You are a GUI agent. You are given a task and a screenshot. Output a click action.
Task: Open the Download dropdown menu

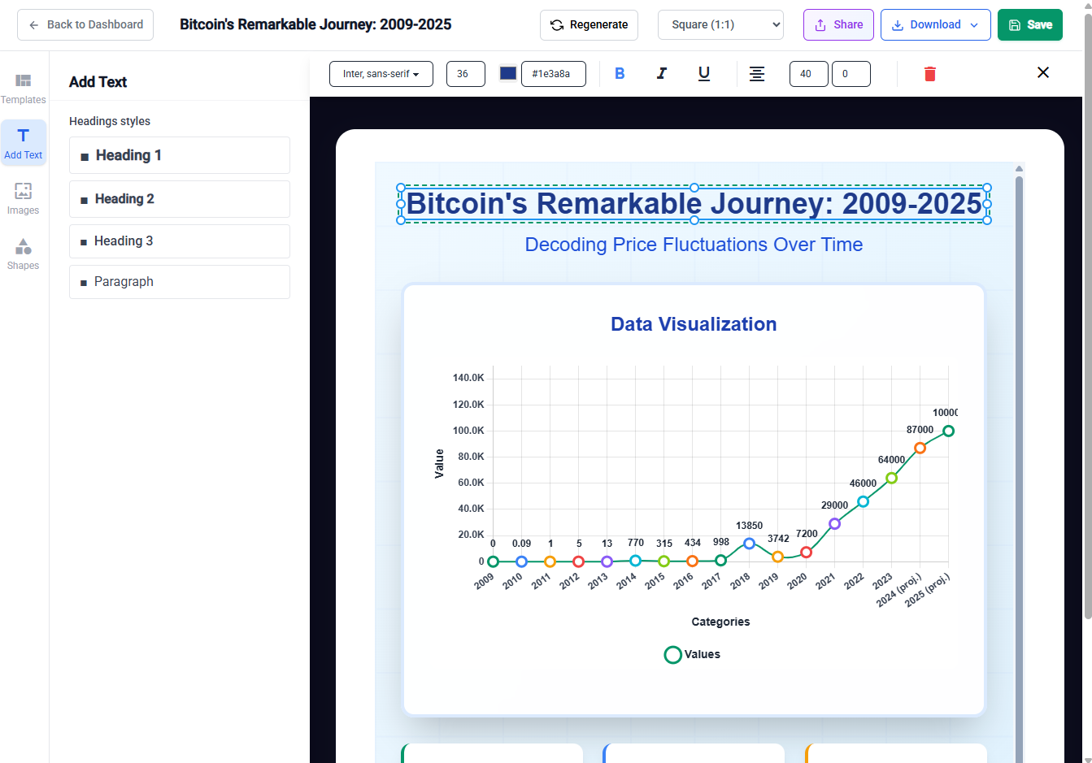tap(935, 25)
